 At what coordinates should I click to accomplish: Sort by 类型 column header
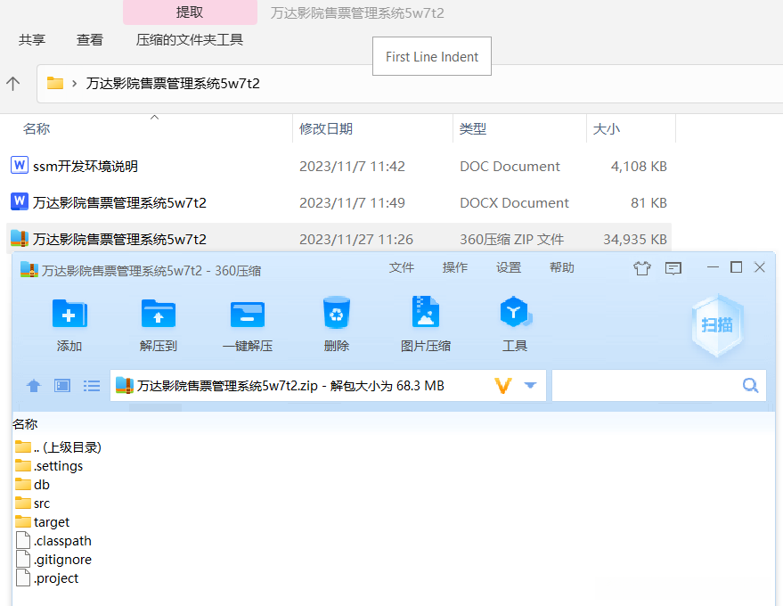473,129
